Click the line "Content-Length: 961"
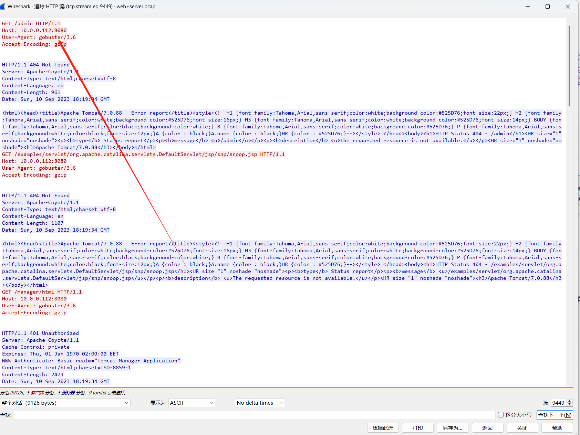Screen dimensions: 580x435 click(31, 92)
